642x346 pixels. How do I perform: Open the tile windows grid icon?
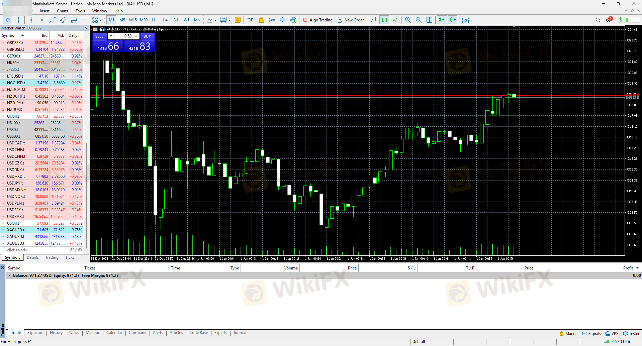coord(430,20)
